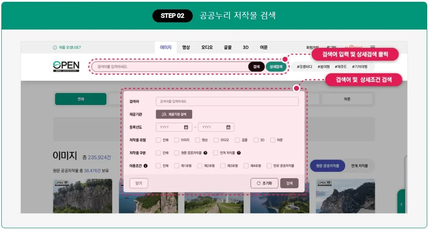
Task: Check 전체 in 저작물 유형 row
Action: (158, 140)
